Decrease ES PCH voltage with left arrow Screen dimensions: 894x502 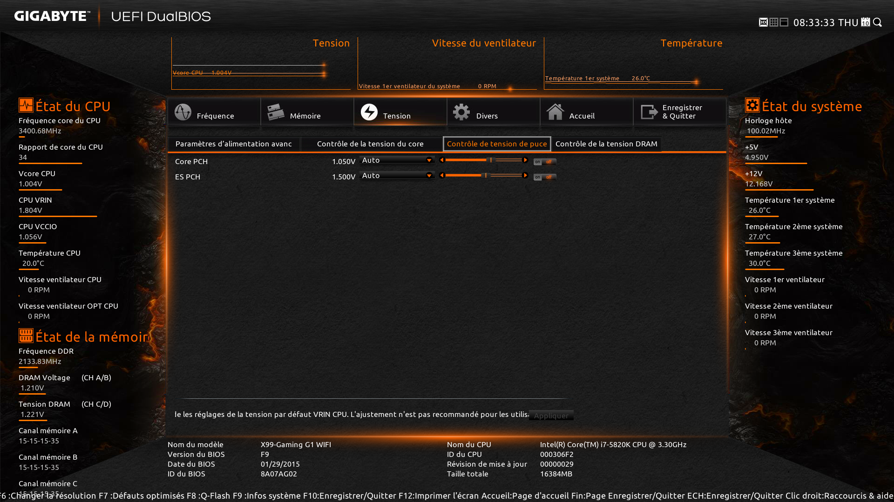[442, 175]
